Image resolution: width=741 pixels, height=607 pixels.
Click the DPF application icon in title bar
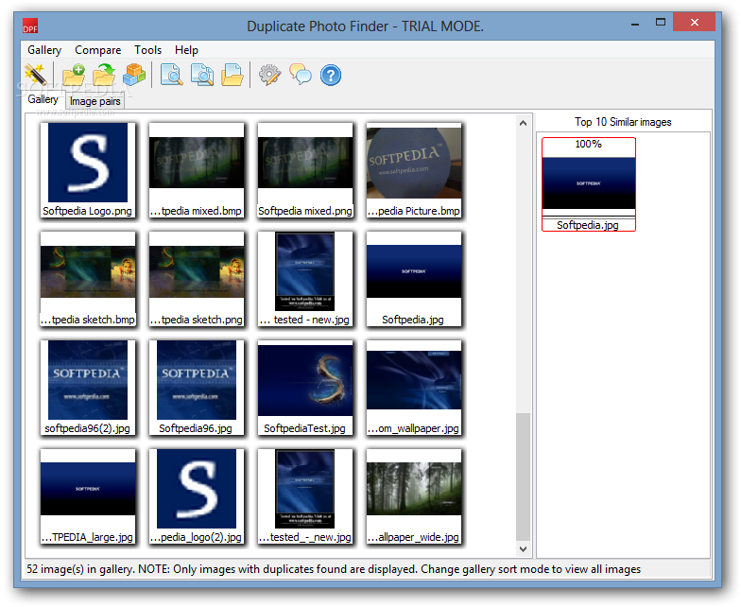tap(30, 26)
